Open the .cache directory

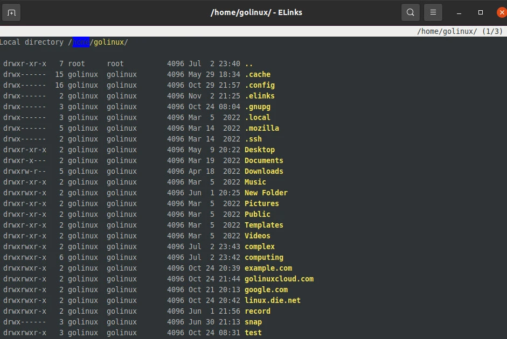tap(260, 74)
